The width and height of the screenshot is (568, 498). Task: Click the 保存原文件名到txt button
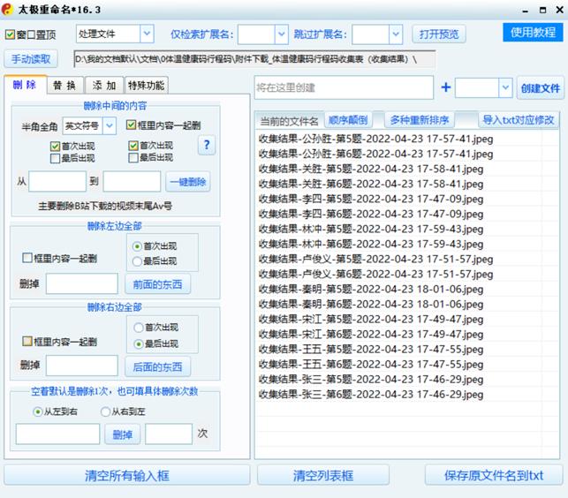(494, 476)
